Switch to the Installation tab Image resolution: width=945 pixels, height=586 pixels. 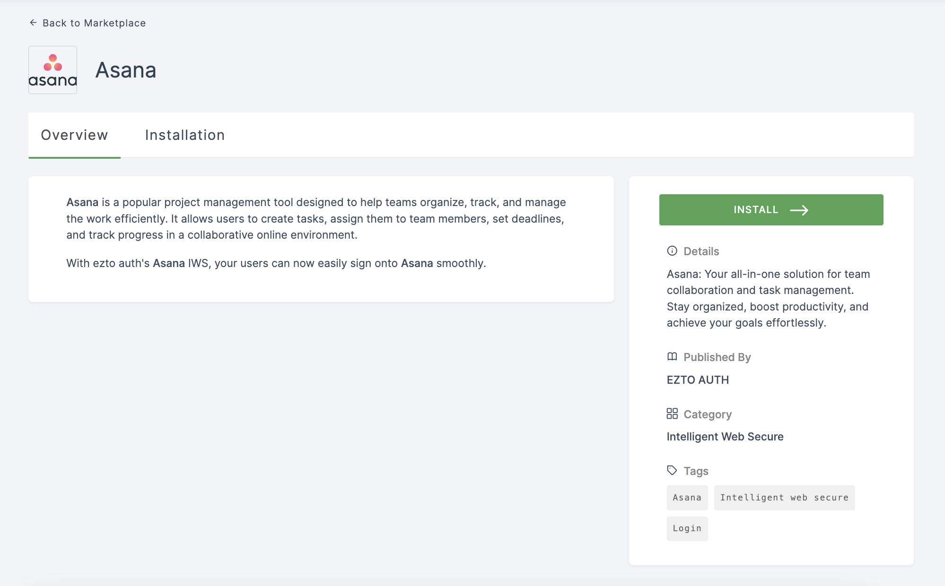(184, 135)
